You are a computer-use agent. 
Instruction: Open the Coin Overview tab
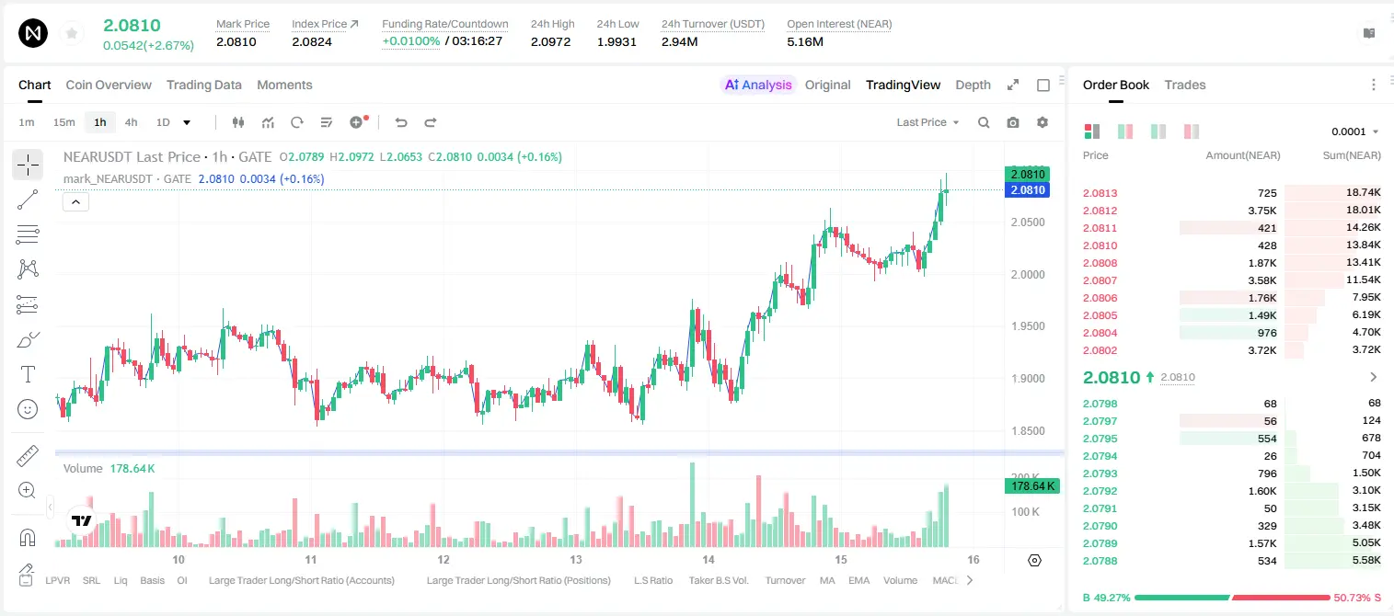[109, 85]
